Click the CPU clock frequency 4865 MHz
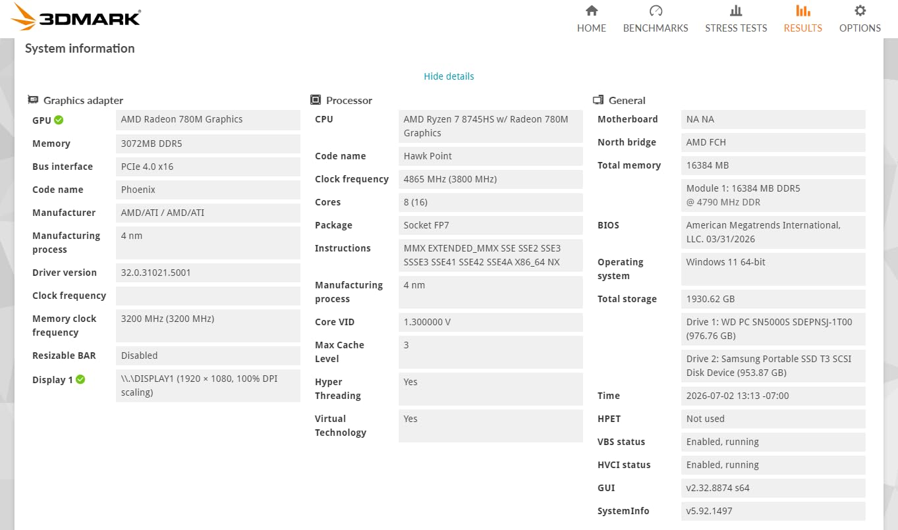This screenshot has width=898, height=530. [x=491, y=179]
